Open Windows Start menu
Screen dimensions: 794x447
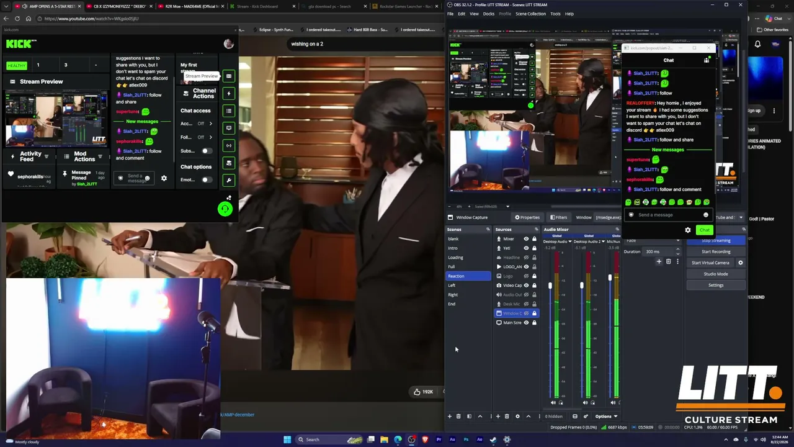tap(287, 440)
